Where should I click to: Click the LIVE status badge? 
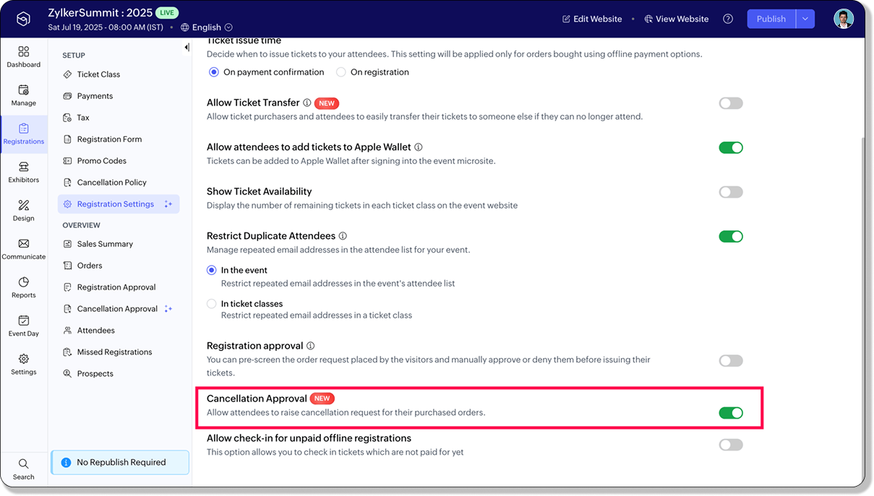pyautogui.click(x=167, y=13)
